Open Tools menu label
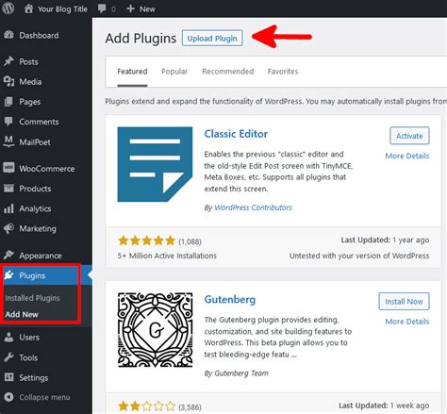The width and height of the screenshot is (447, 414). [x=28, y=357]
